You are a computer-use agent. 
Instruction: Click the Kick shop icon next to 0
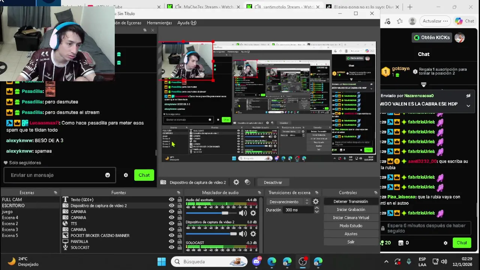click(401, 243)
